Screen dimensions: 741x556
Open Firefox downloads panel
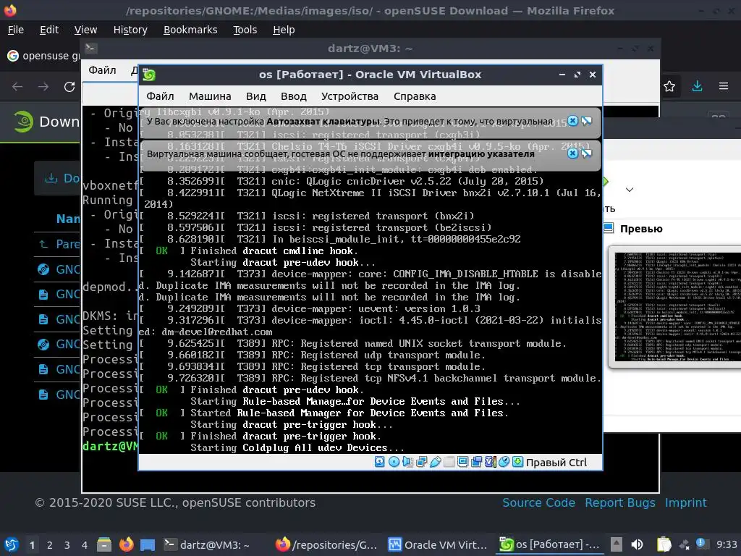[697, 86]
